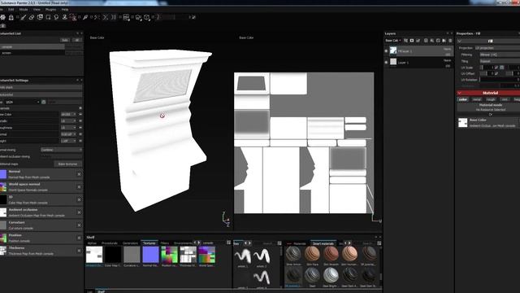This screenshot has height=293, width=520.
Task: Adjust the UV Rotation slider
Action: pos(500,80)
